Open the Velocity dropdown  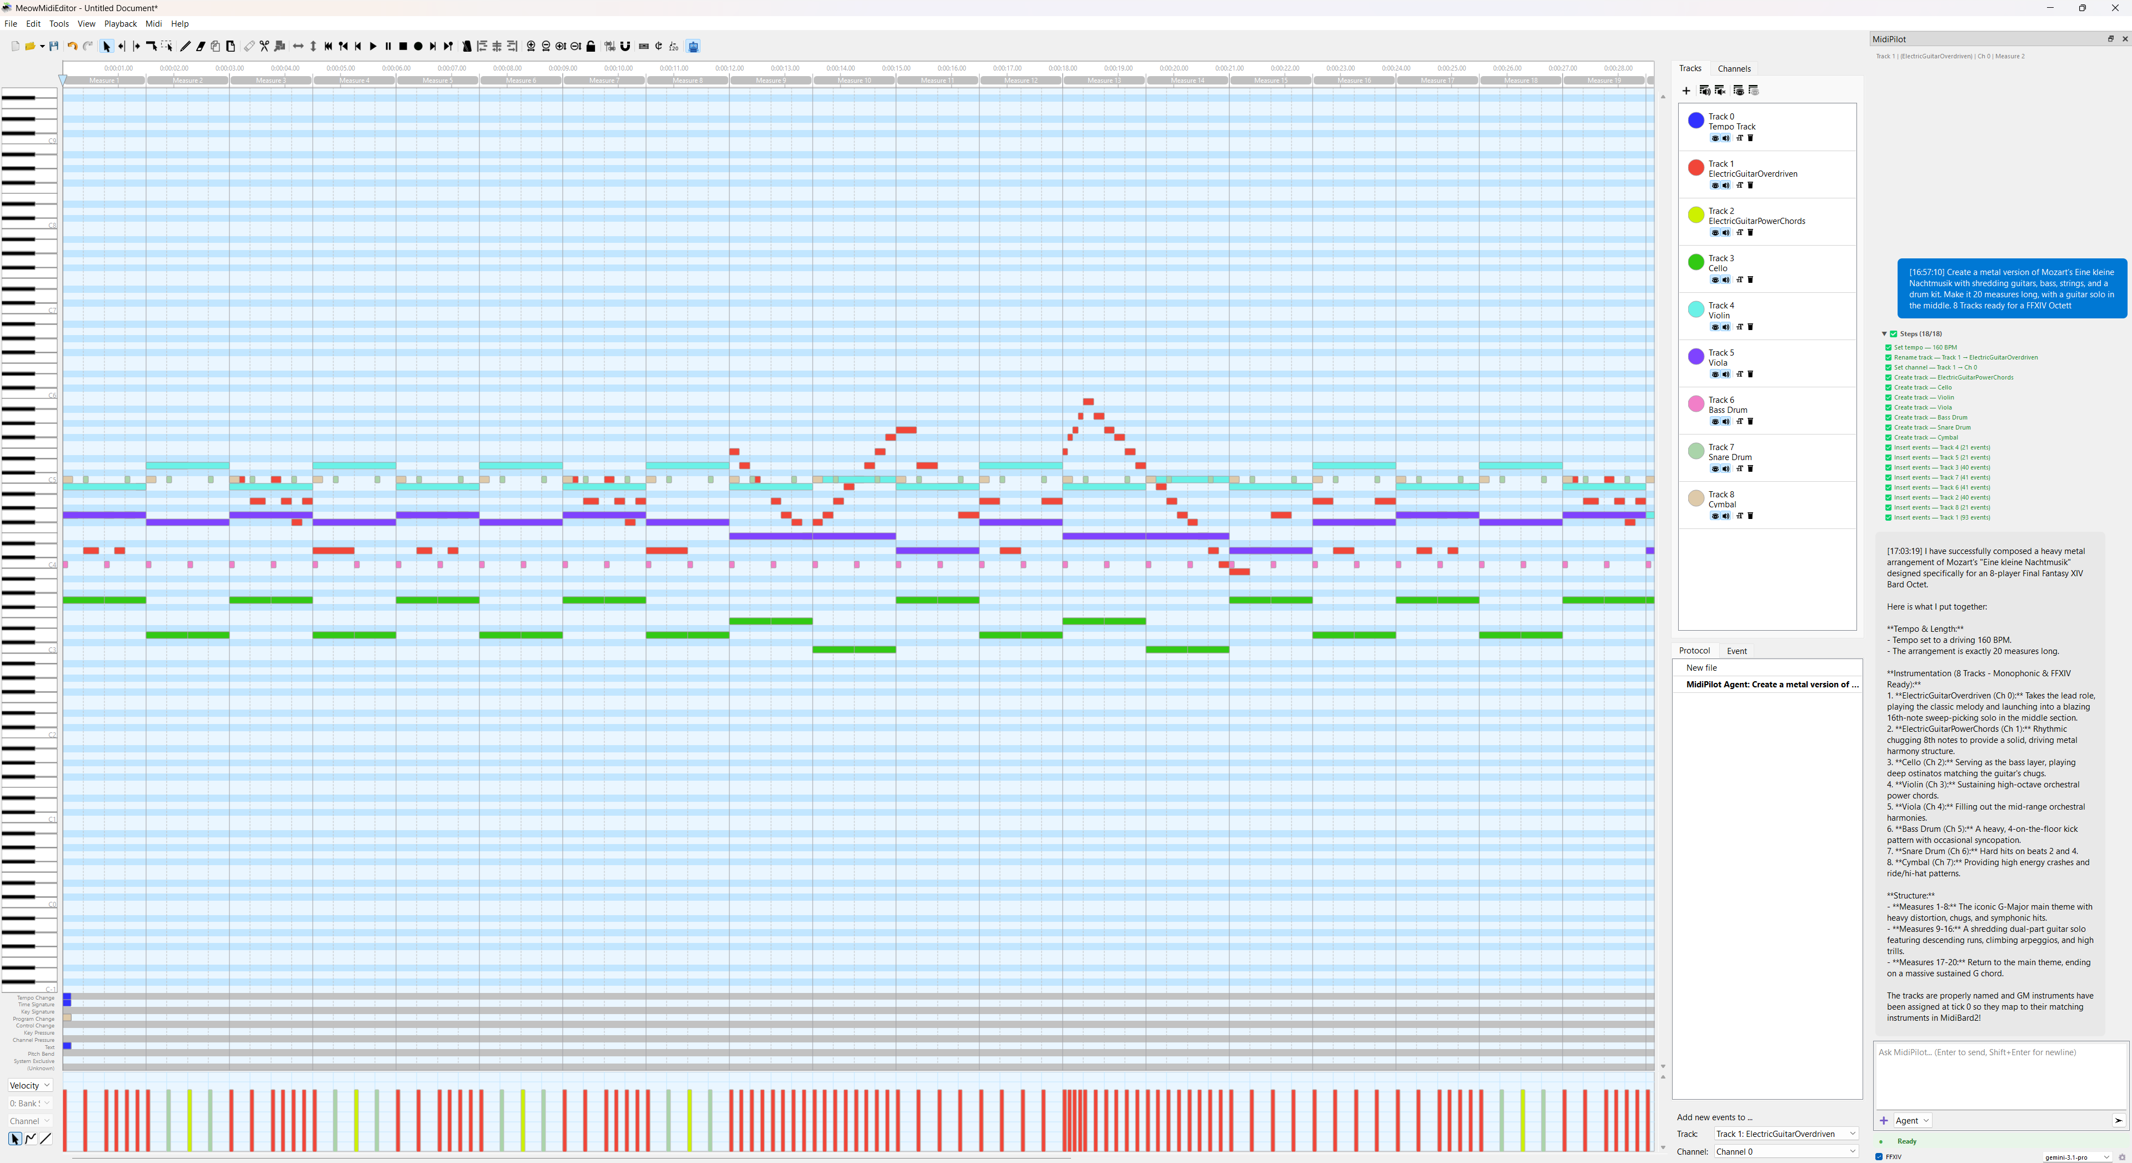tap(30, 1085)
